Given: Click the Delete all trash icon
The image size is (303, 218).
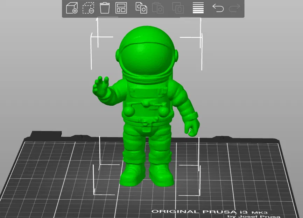Looking at the screenshot, I should tap(105, 8).
